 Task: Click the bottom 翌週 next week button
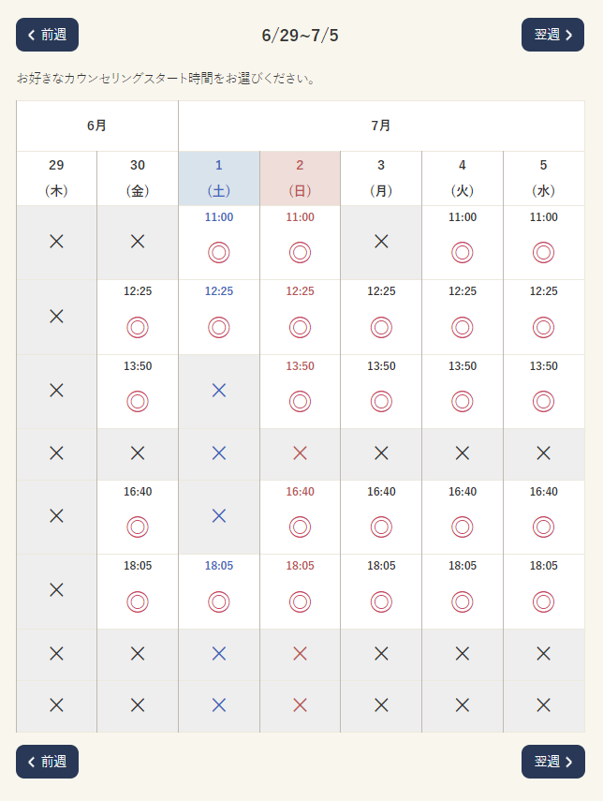pyautogui.click(x=553, y=762)
